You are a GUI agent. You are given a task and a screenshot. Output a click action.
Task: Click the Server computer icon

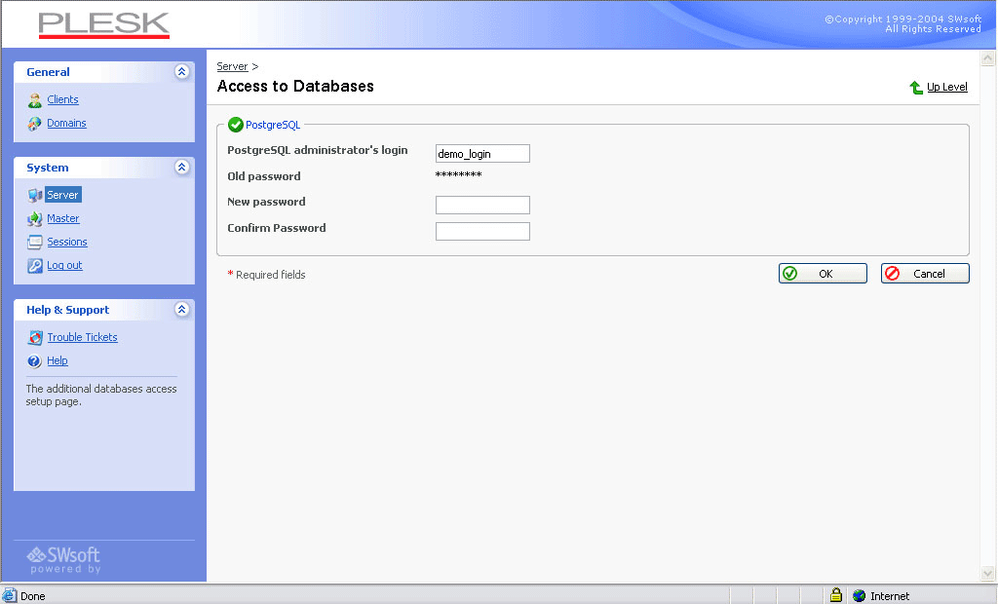click(35, 195)
